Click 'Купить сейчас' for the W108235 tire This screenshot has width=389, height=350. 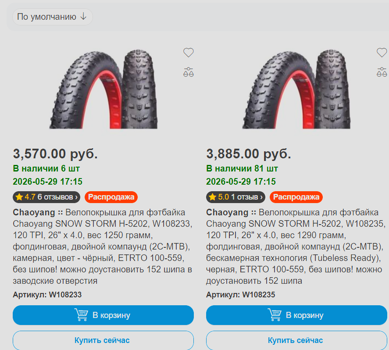pos(296,340)
